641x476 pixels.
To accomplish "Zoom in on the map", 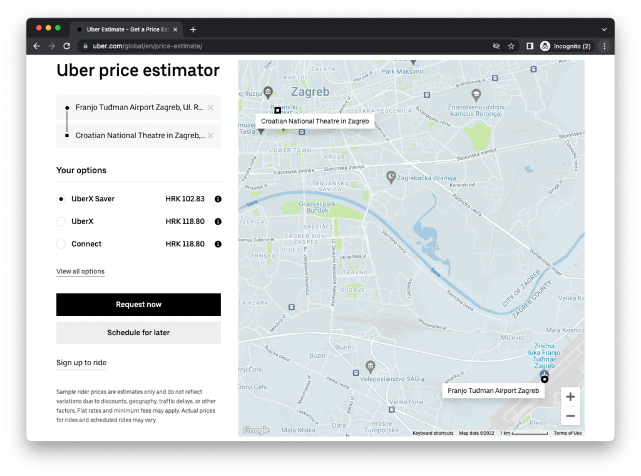I will click(570, 397).
